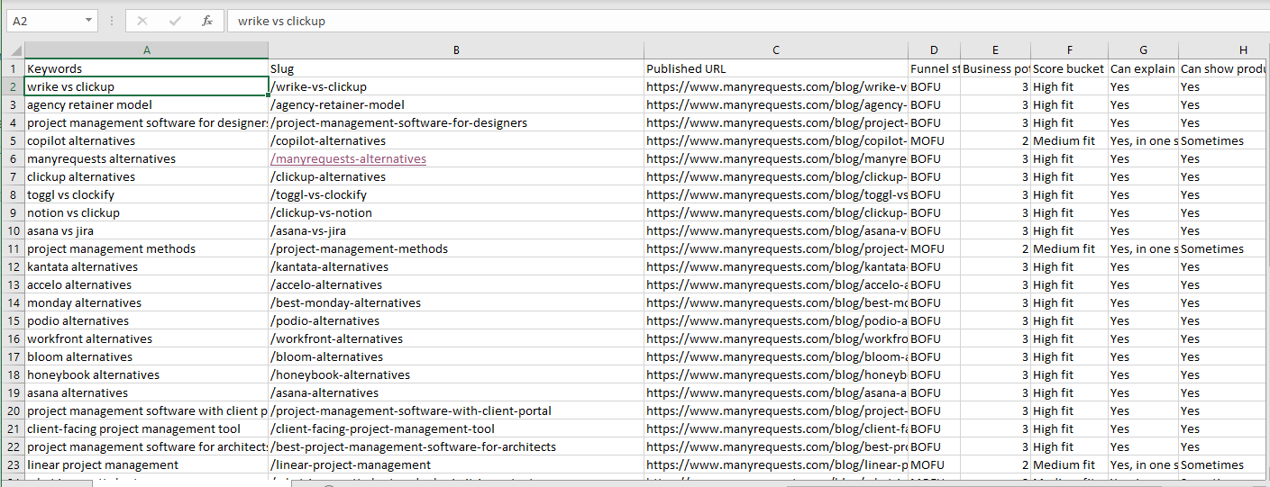The width and height of the screenshot is (1270, 487).
Task: Click cell '/honeybook-alternatives'
Action: 456,374
